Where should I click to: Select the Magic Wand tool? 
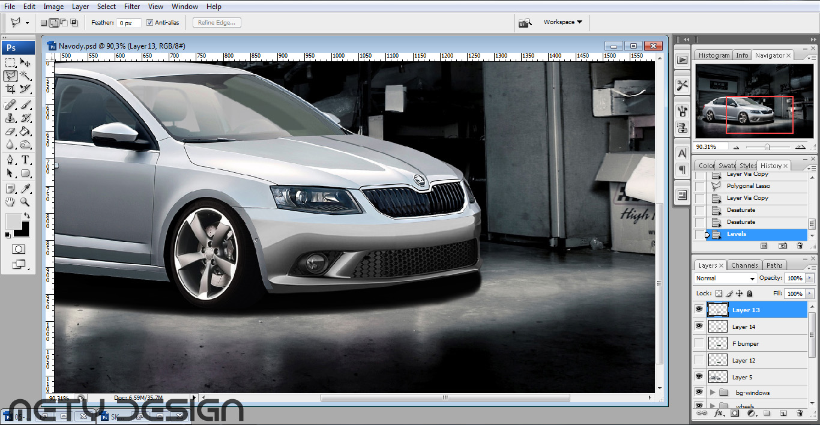(x=25, y=76)
